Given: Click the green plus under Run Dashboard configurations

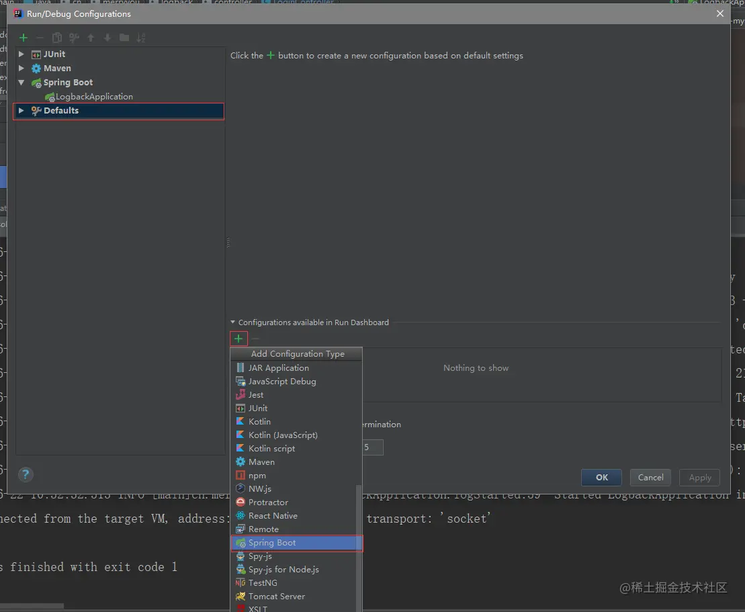Looking at the screenshot, I should tap(238, 339).
